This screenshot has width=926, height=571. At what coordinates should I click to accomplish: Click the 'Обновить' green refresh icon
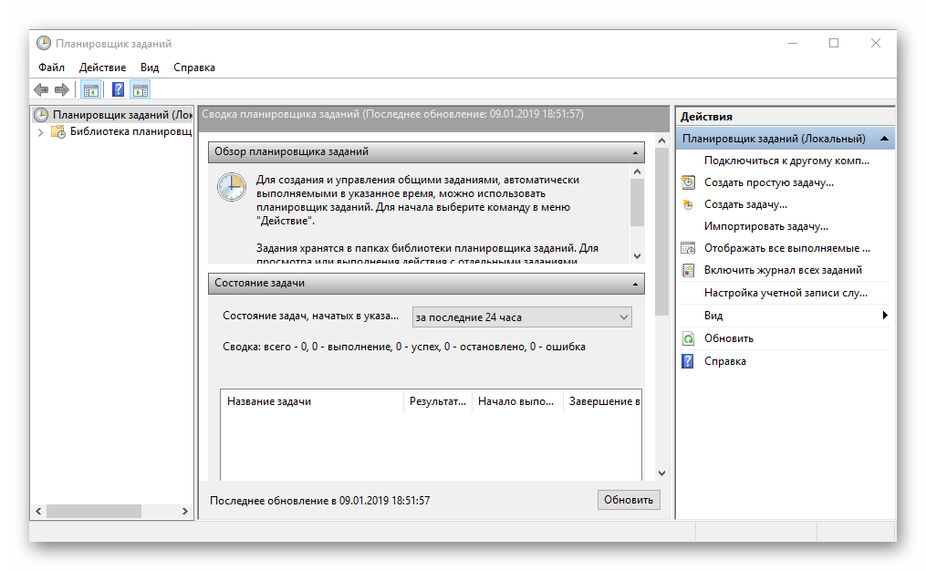pyautogui.click(x=688, y=338)
